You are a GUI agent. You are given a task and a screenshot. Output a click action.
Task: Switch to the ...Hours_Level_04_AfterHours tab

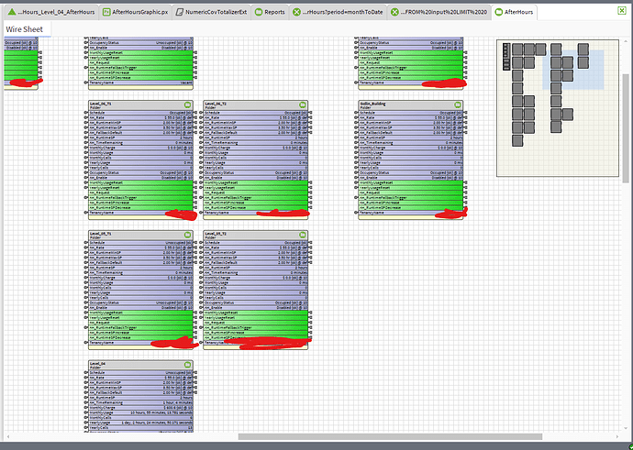51,12
